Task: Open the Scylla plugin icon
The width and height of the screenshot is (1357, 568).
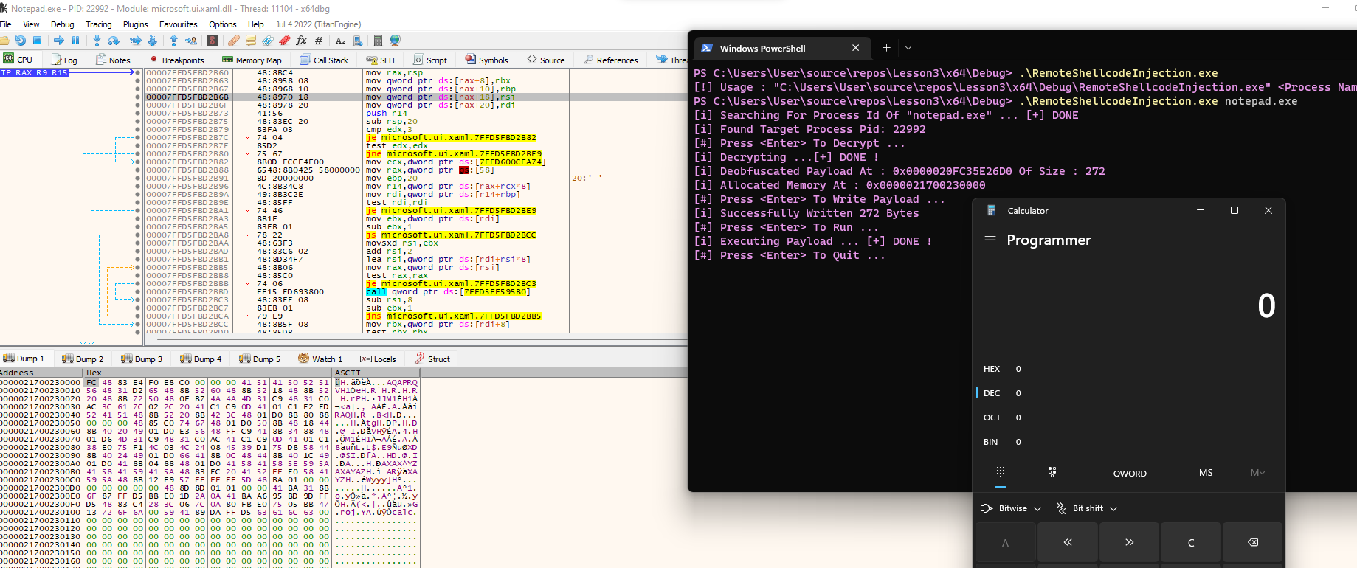Action: pos(213,41)
